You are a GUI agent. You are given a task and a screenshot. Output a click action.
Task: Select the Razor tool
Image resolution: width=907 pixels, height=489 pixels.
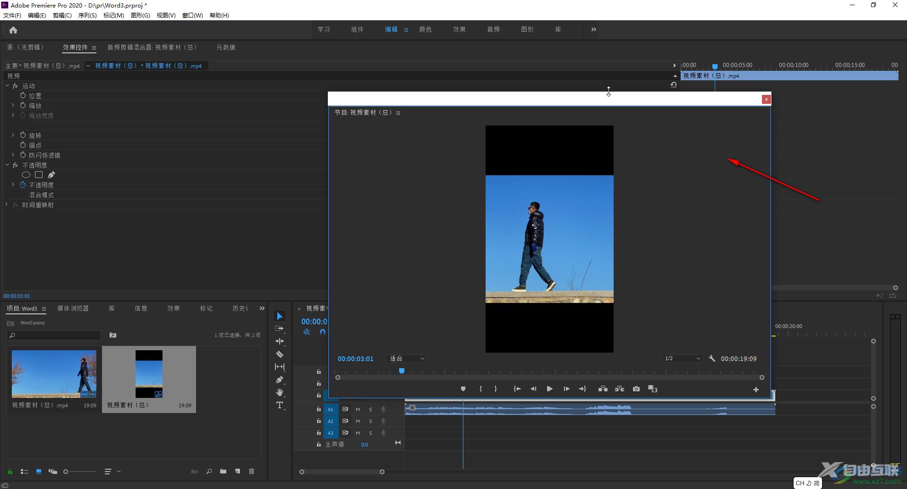pos(280,354)
